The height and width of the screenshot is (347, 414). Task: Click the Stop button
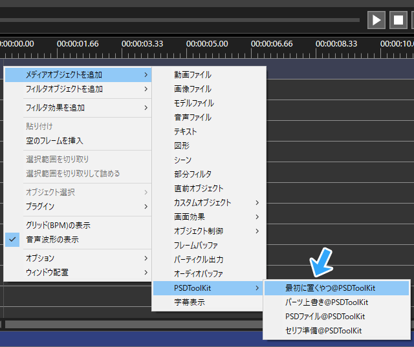[398, 20]
